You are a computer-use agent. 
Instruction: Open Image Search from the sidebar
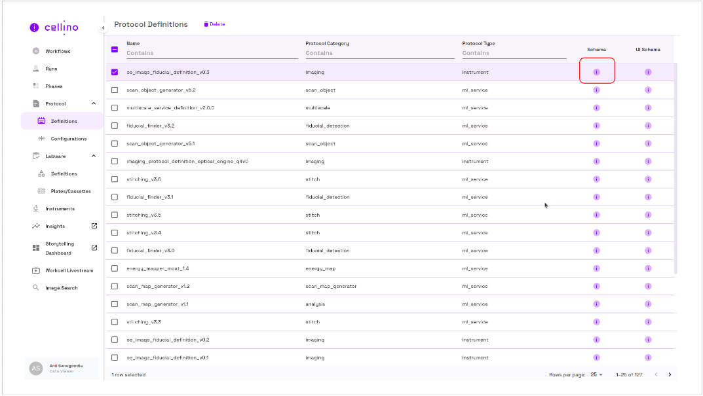click(x=61, y=288)
